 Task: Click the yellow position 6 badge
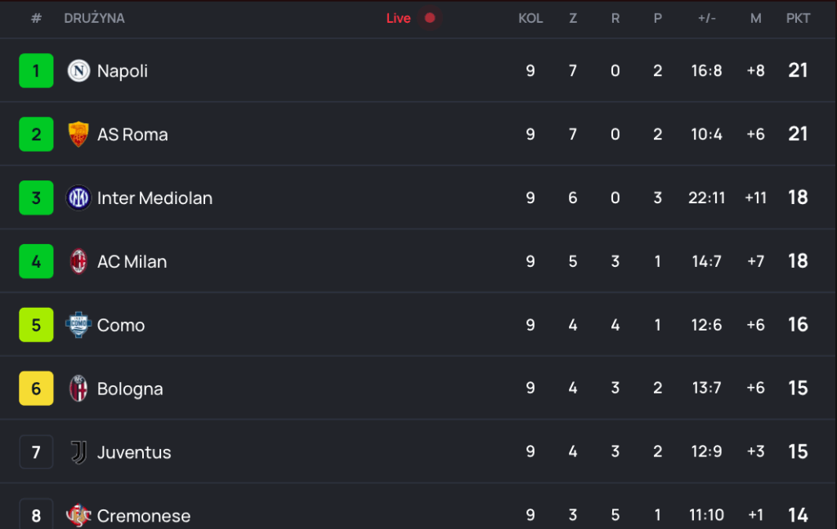tap(36, 389)
